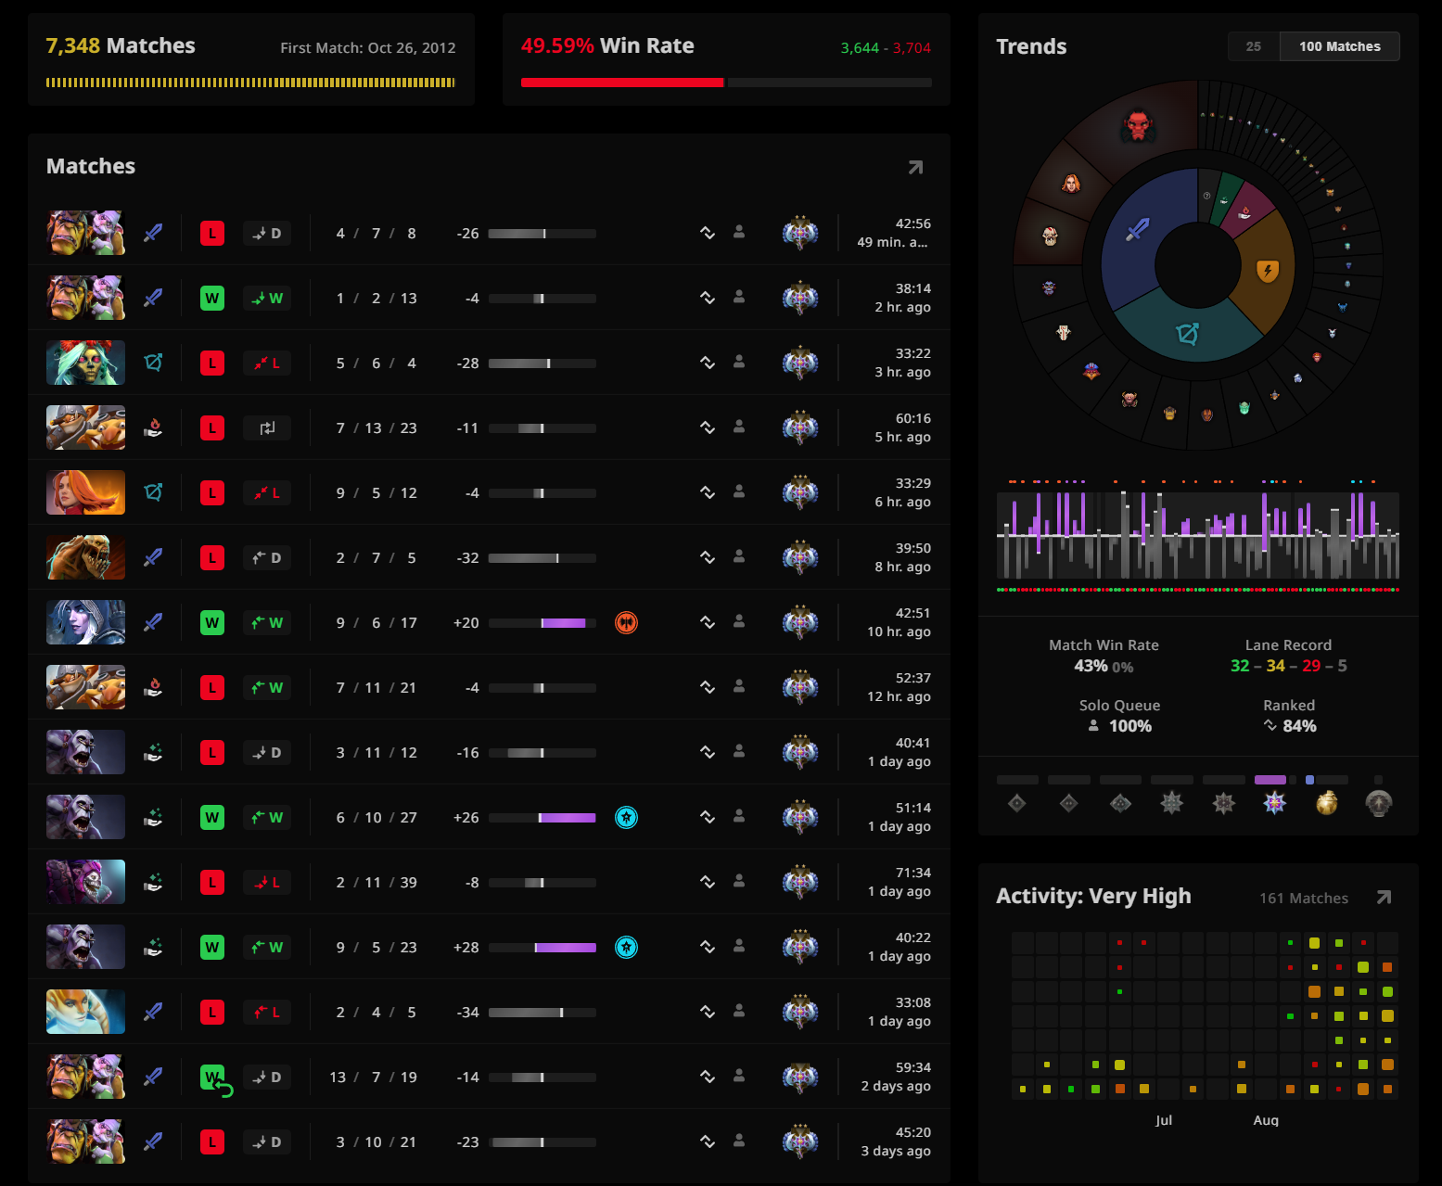Open the Activity panel expand arrow
This screenshot has height=1186, width=1442.
coord(1384,898)
